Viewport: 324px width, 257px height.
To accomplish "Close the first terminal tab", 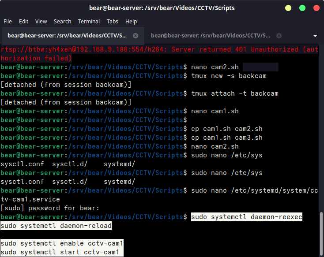I will pos(136,36).
